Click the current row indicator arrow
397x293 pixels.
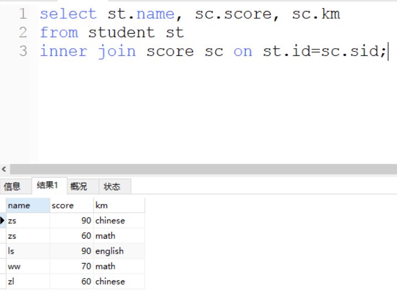(x=3, y=220)
